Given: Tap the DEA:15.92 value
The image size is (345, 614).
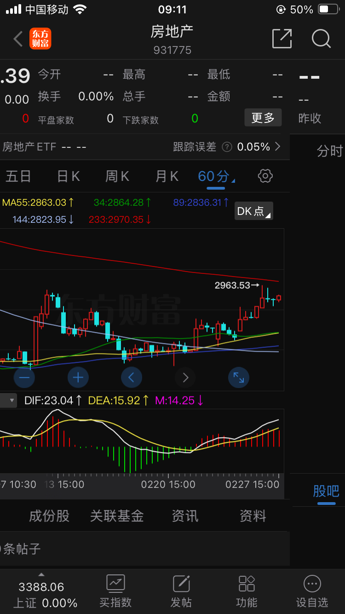Looking at the screenshot, I should (119, 400).
